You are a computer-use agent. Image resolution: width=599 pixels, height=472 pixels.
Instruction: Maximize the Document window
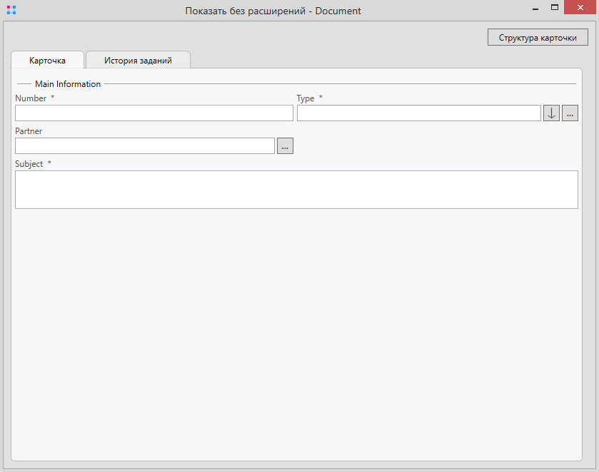point(554,9)
